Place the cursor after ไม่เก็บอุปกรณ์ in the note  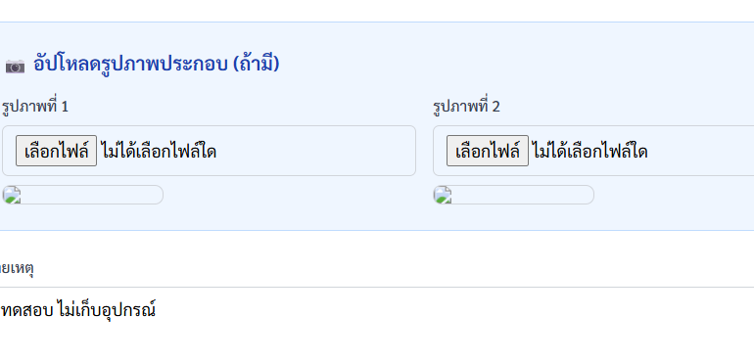[157, 310]
